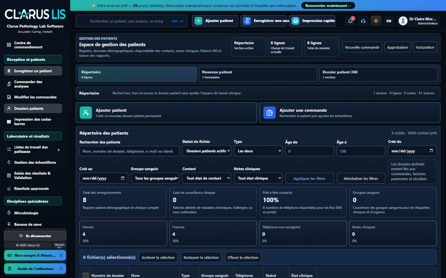The image size is (446, 278).
Task: Click Renouveler maintenant in the banner
Action: click(328, 6)
